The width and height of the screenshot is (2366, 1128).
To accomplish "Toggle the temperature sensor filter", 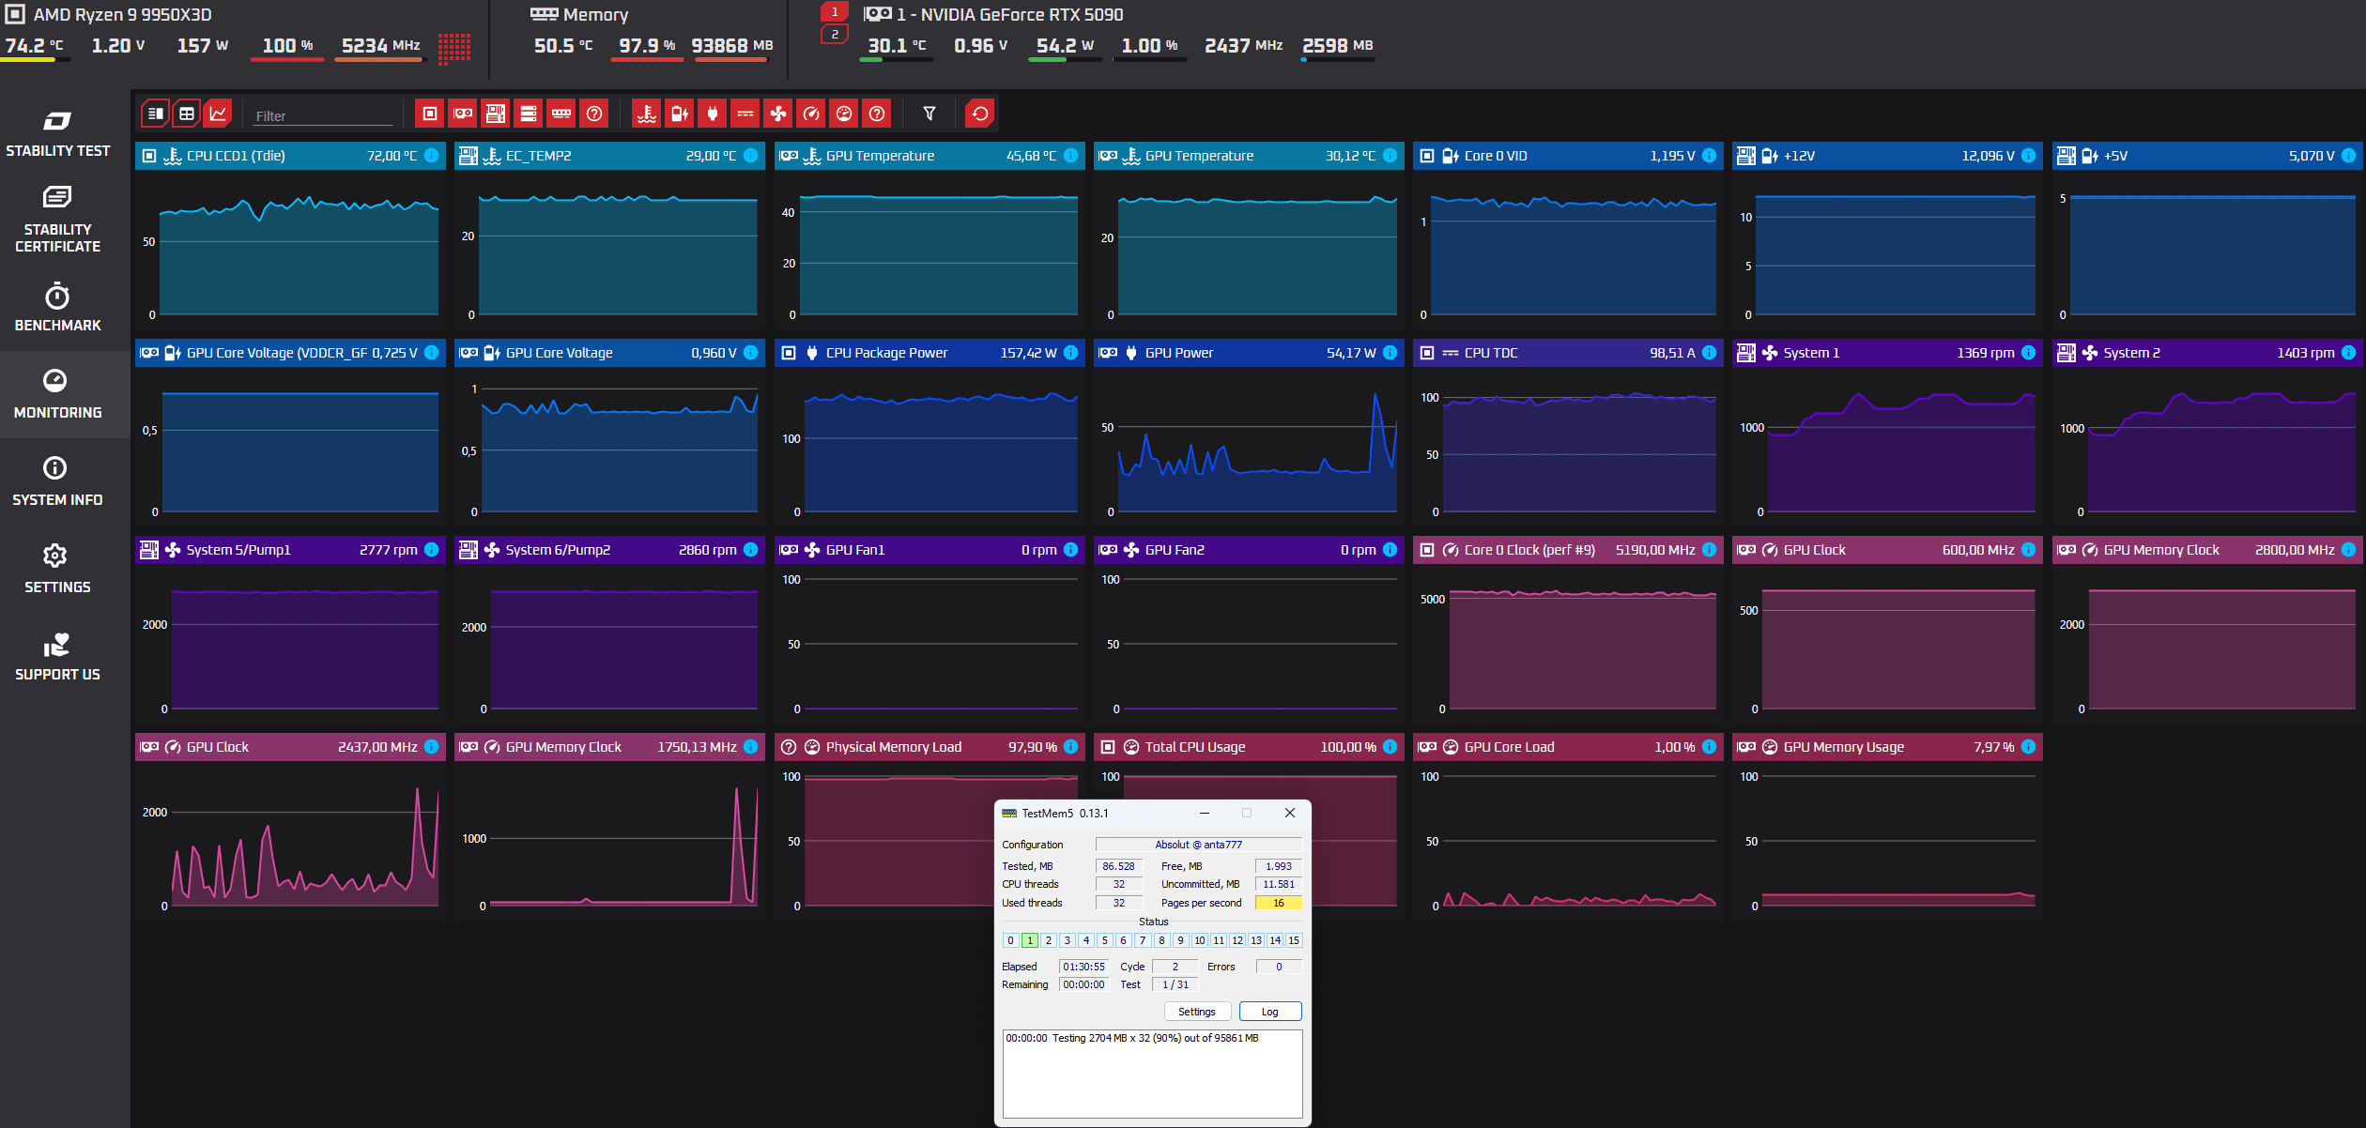I will 646,114.
